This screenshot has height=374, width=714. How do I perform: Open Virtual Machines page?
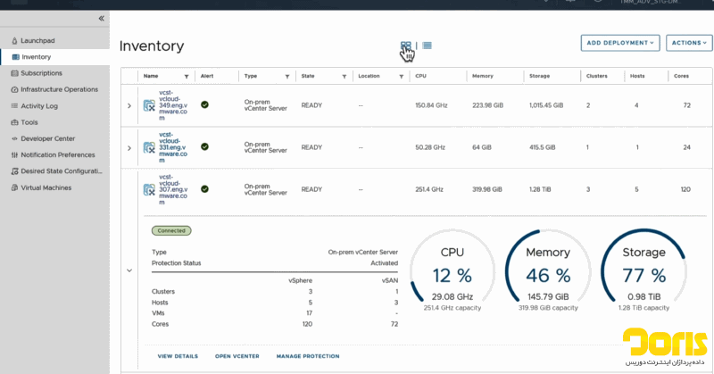46,187
